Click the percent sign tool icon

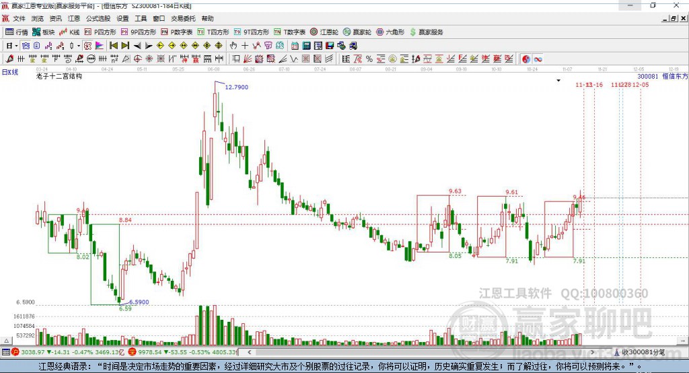[x=369, y=59]
